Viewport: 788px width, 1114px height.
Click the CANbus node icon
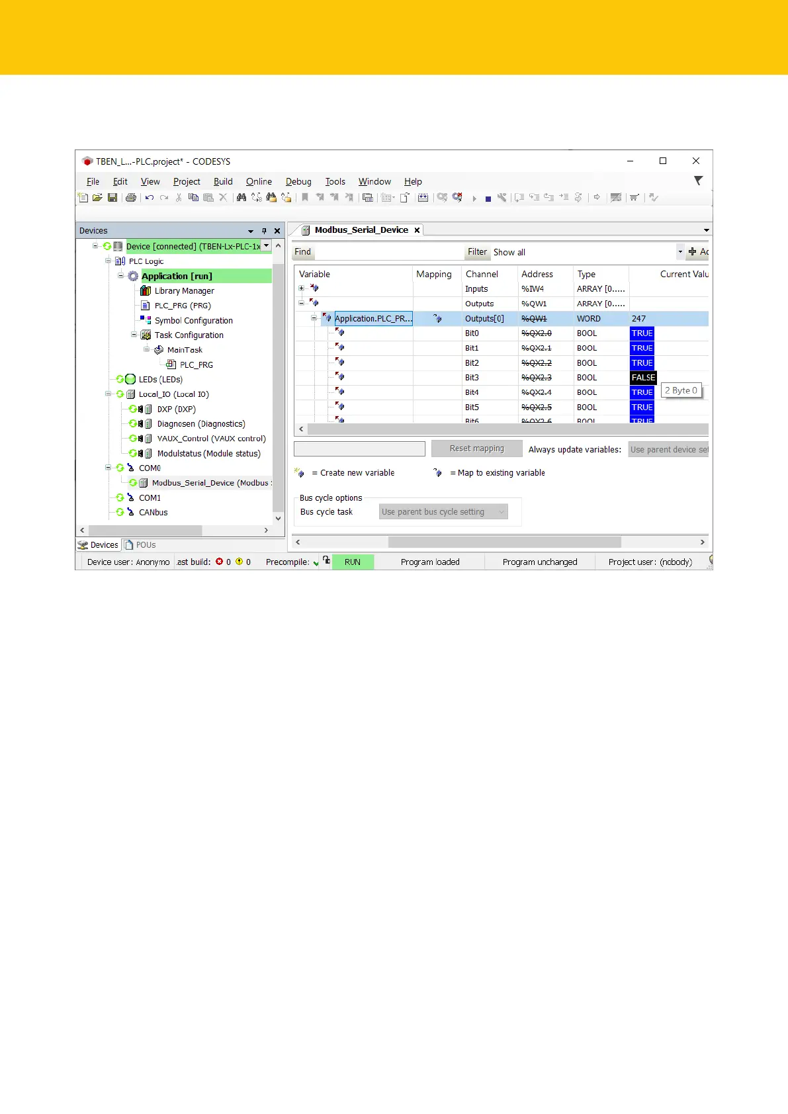[x=130, y=512]
